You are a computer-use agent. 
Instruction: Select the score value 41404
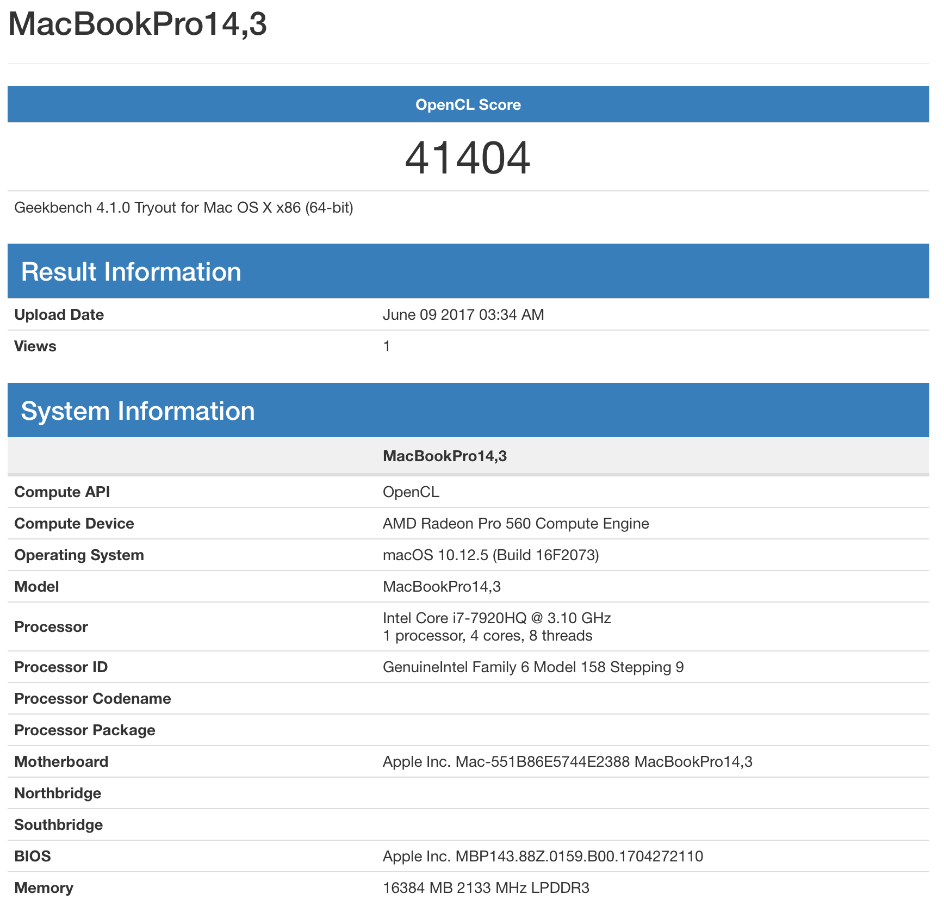[x=468, y=158]
